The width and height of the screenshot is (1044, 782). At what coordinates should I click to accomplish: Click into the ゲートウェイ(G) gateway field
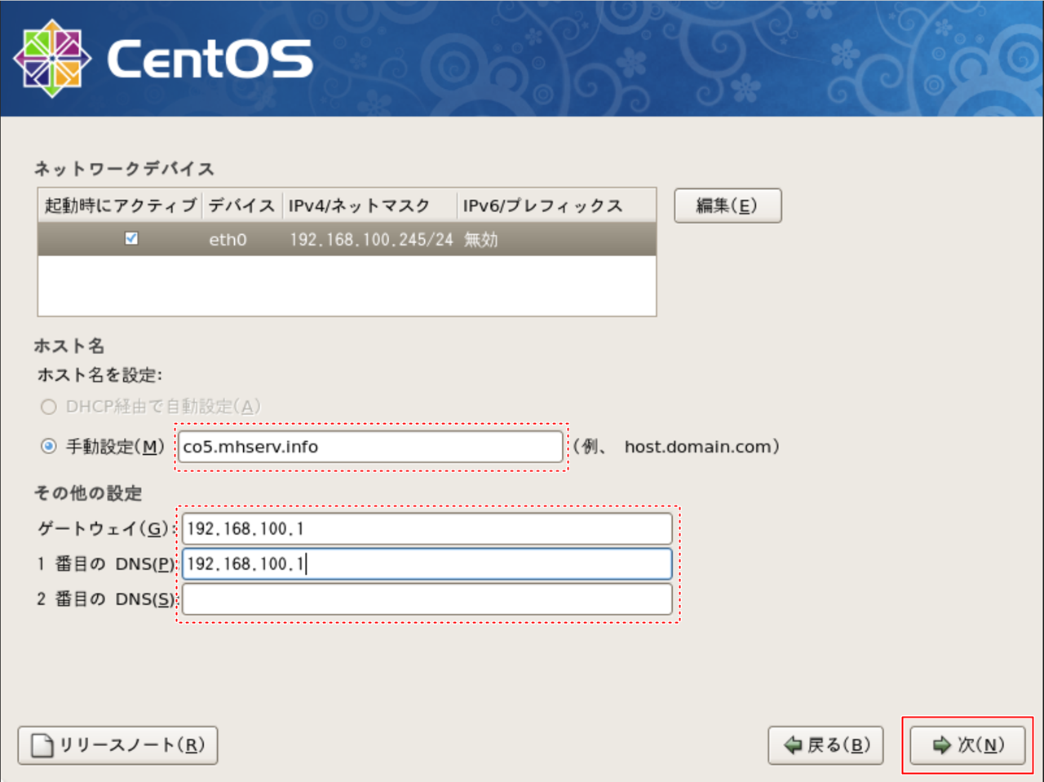click(427, 529)
